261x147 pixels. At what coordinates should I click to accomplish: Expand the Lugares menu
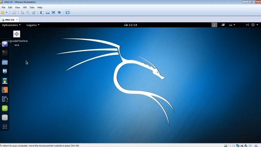(x=33, y=25)
